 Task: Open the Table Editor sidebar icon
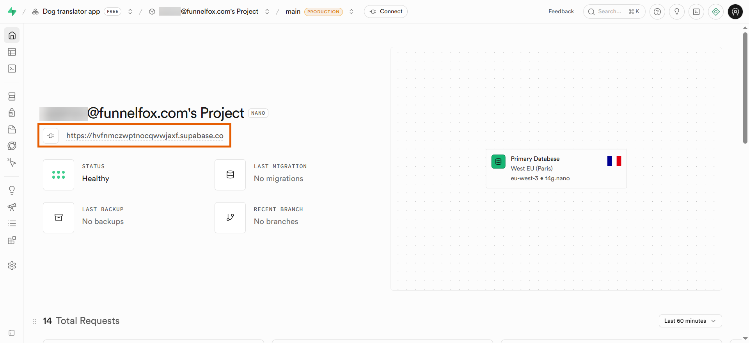click(x=12, y=52)
